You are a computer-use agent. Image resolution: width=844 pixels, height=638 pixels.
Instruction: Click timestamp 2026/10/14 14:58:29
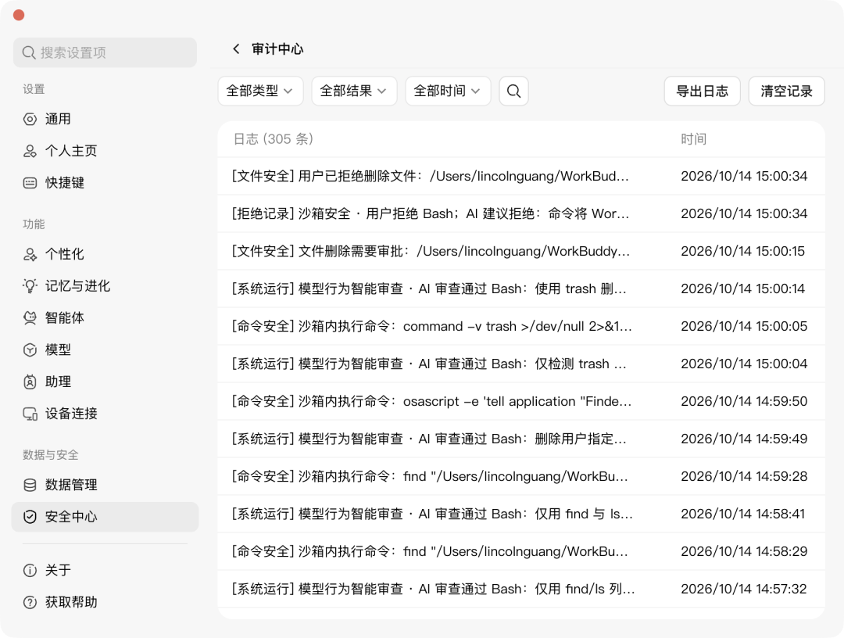point(744,551)
